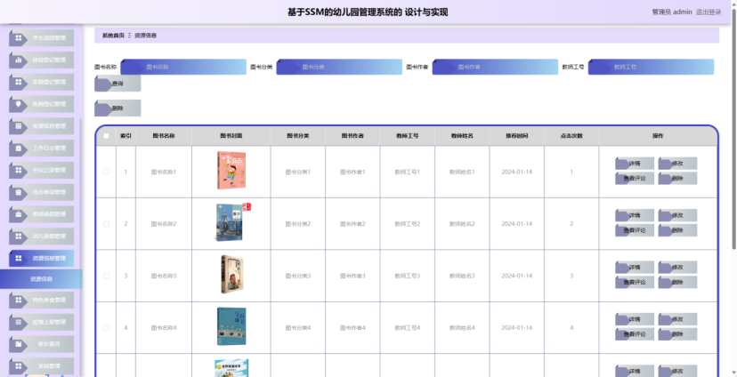737x377 pixels.
Task: Click the grid icon beside 会议记录管理
Action: pyautogui.click(x=19, y=170)
